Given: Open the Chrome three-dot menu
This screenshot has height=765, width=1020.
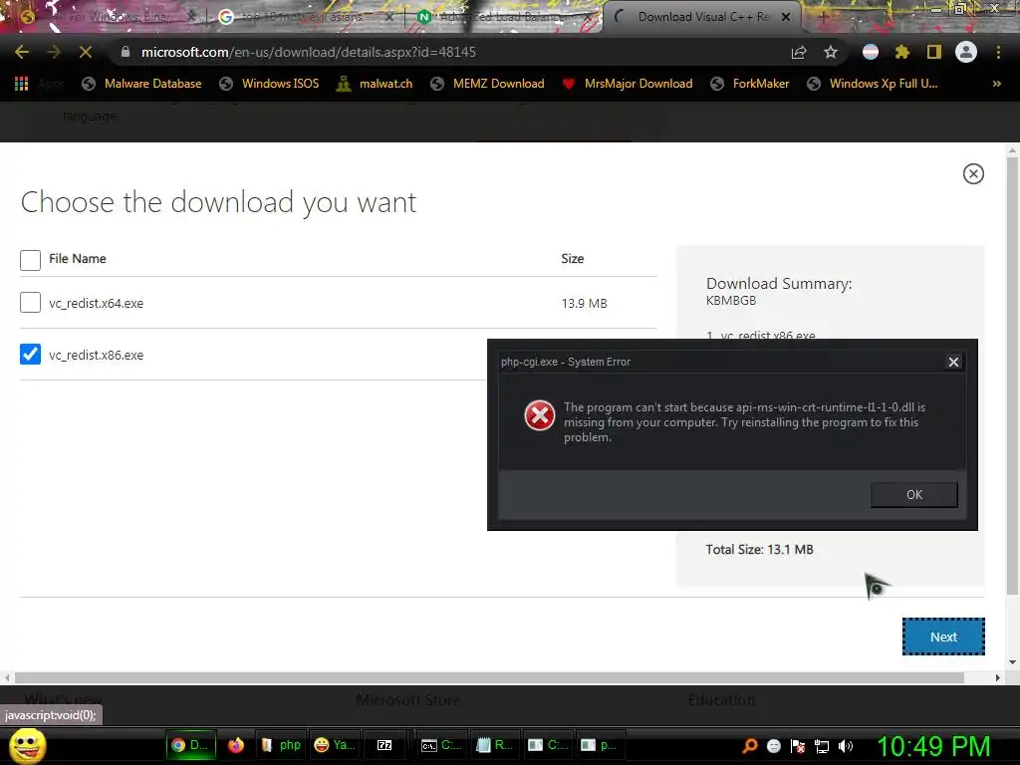Looking at the screenshot, I should 998,52.
